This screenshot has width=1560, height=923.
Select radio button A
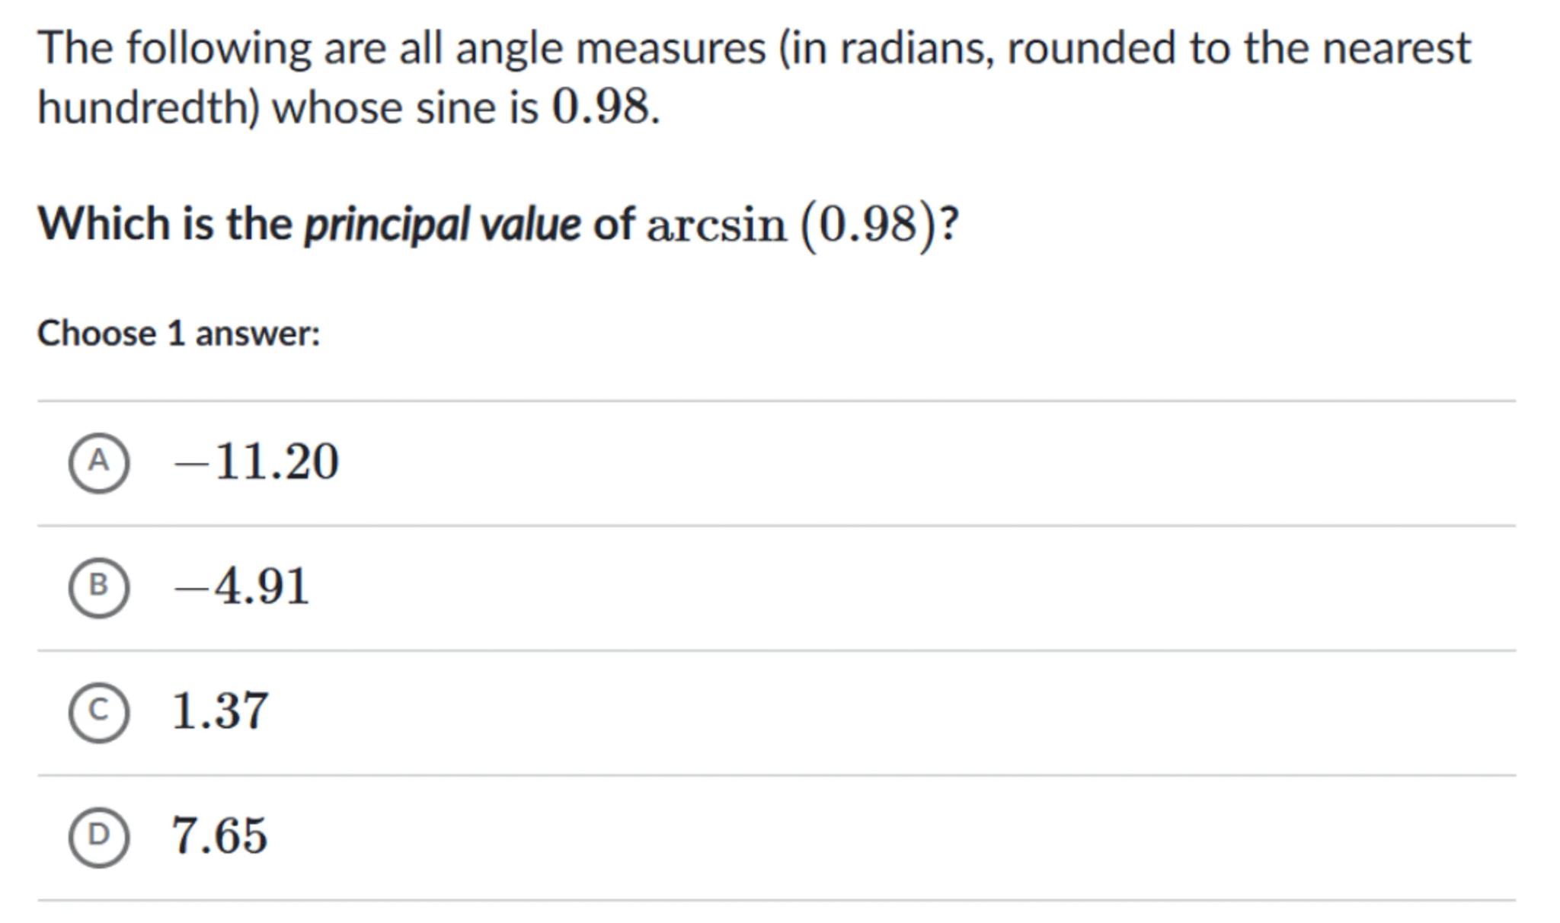pos(98,462)
